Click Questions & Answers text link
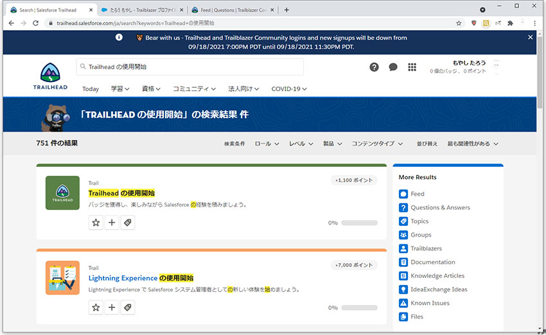Viewport: 546px width, 335px height. click(x=440, y=208)
